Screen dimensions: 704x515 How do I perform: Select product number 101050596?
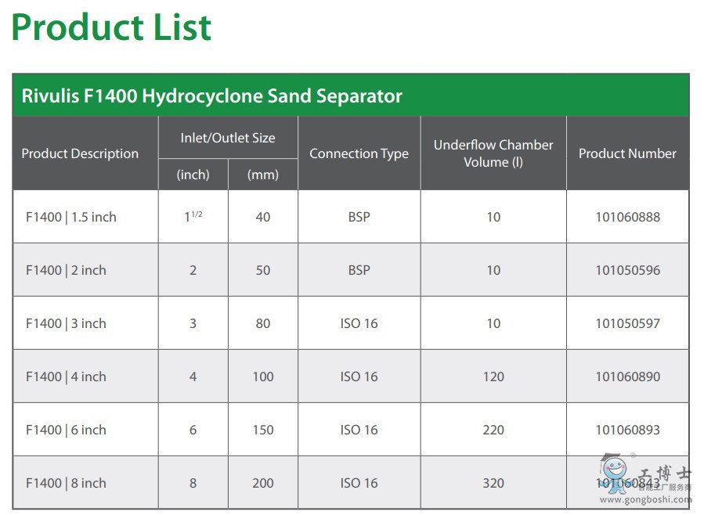[627, 270]
